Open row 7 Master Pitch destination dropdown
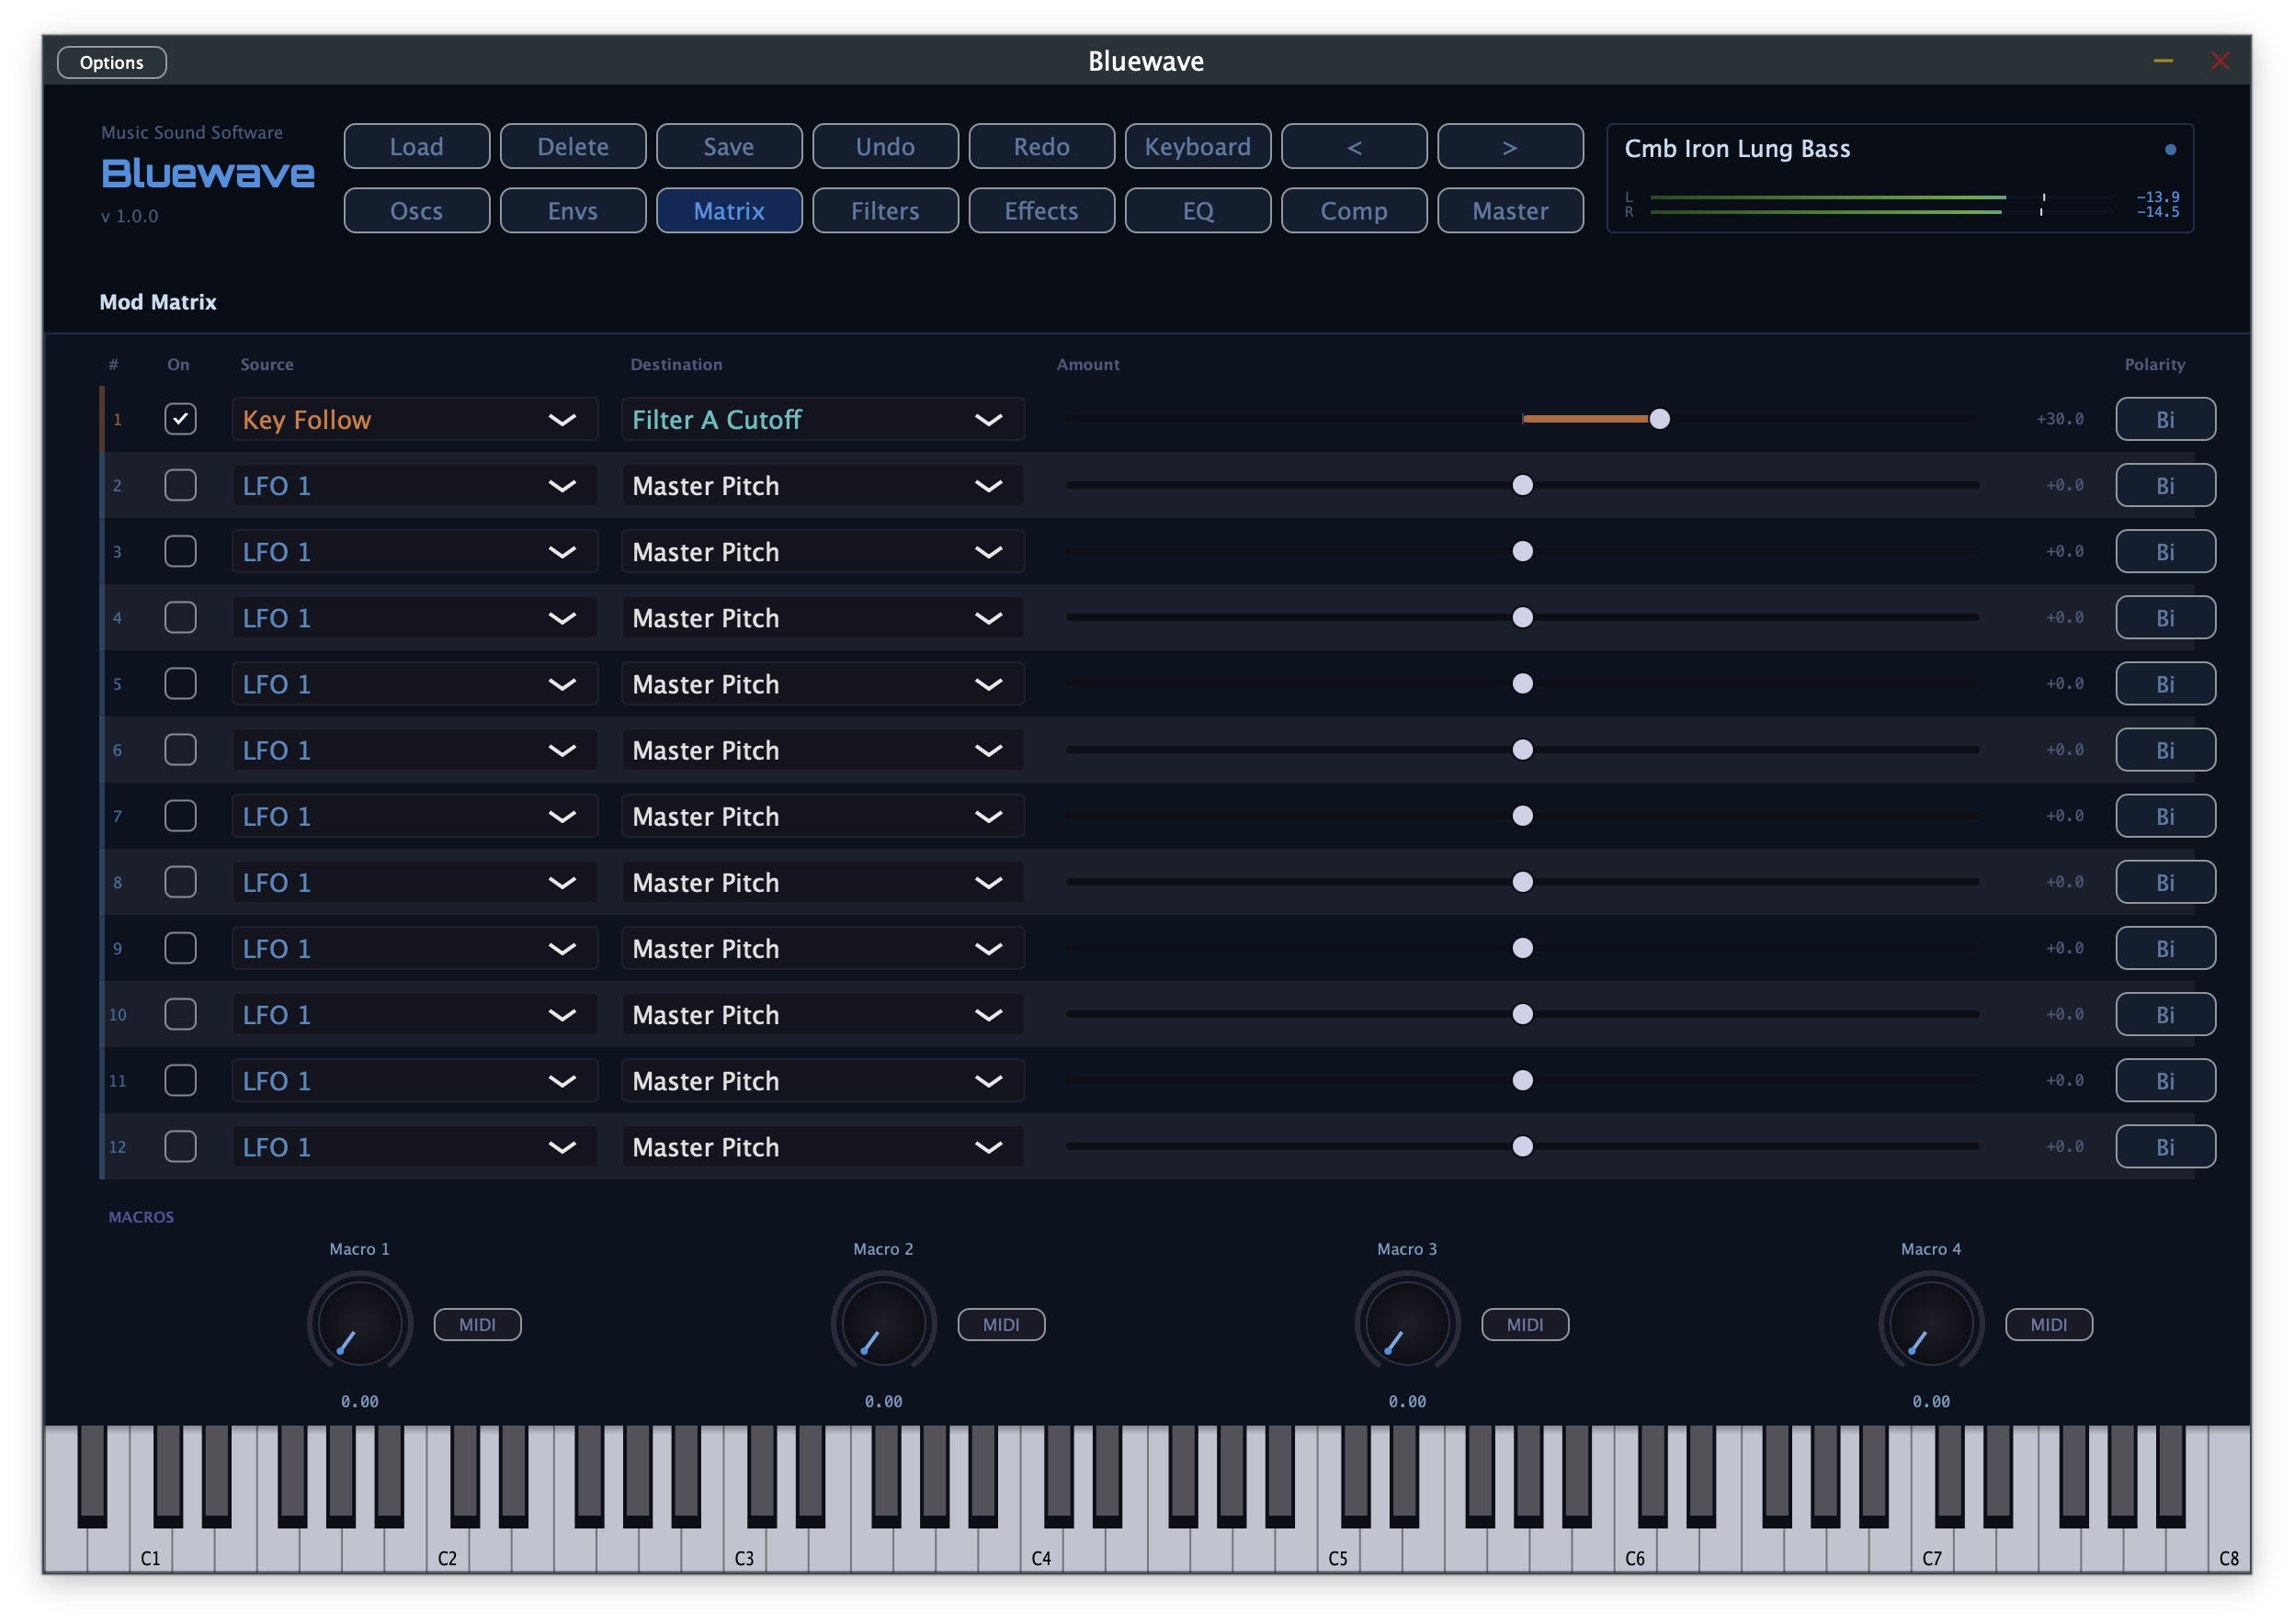Viewport: 2294px width, 1624px height. (x=823, y=816)
